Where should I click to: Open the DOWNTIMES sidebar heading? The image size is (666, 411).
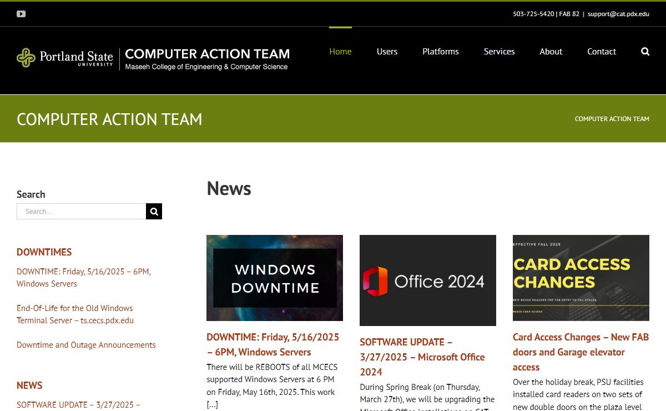tap(44, 252)
